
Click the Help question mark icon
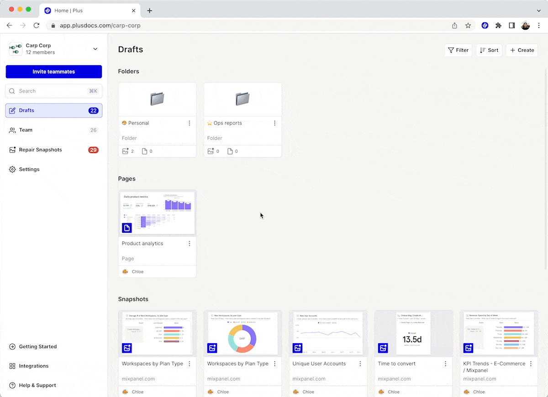12,385
